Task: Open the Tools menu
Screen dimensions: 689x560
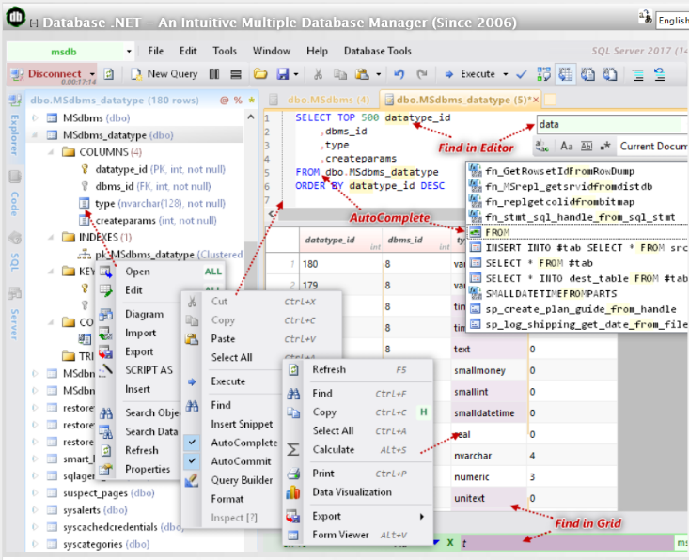Action: pyautogui.click(x=225, y=51)
